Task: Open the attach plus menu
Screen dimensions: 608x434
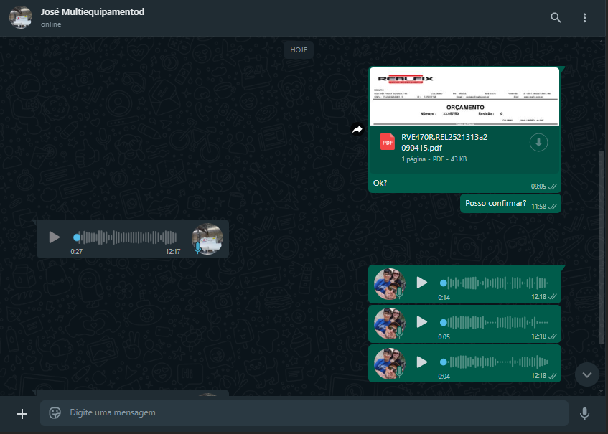Action: click(x=22, y=413)
